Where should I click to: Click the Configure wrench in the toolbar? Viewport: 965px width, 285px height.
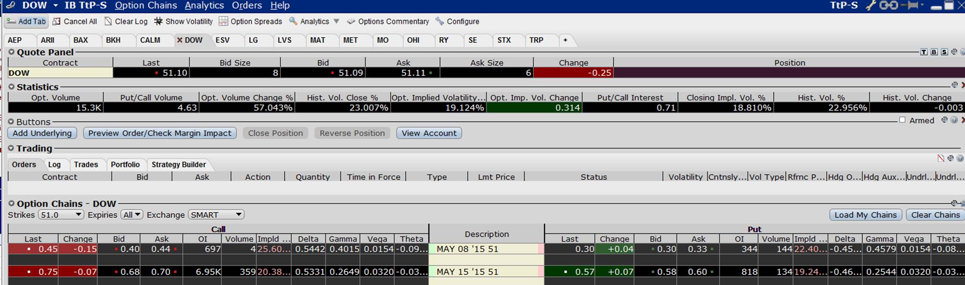439,21
